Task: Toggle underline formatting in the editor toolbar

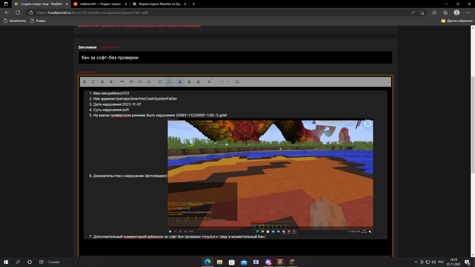Action: 102,82
